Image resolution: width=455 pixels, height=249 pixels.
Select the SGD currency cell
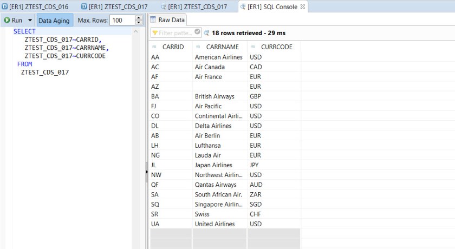pyautogui.click(x=274, y=205)
